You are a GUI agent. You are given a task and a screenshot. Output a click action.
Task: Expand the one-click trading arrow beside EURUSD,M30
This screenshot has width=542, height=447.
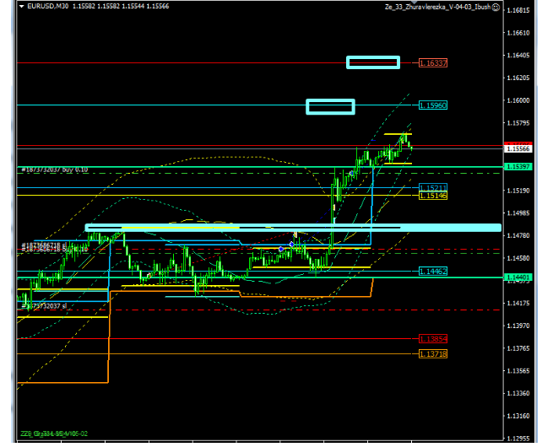21,8
